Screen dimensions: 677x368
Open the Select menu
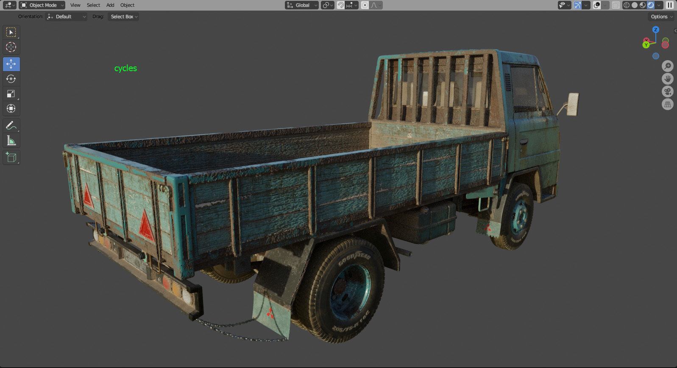(93, 5)
